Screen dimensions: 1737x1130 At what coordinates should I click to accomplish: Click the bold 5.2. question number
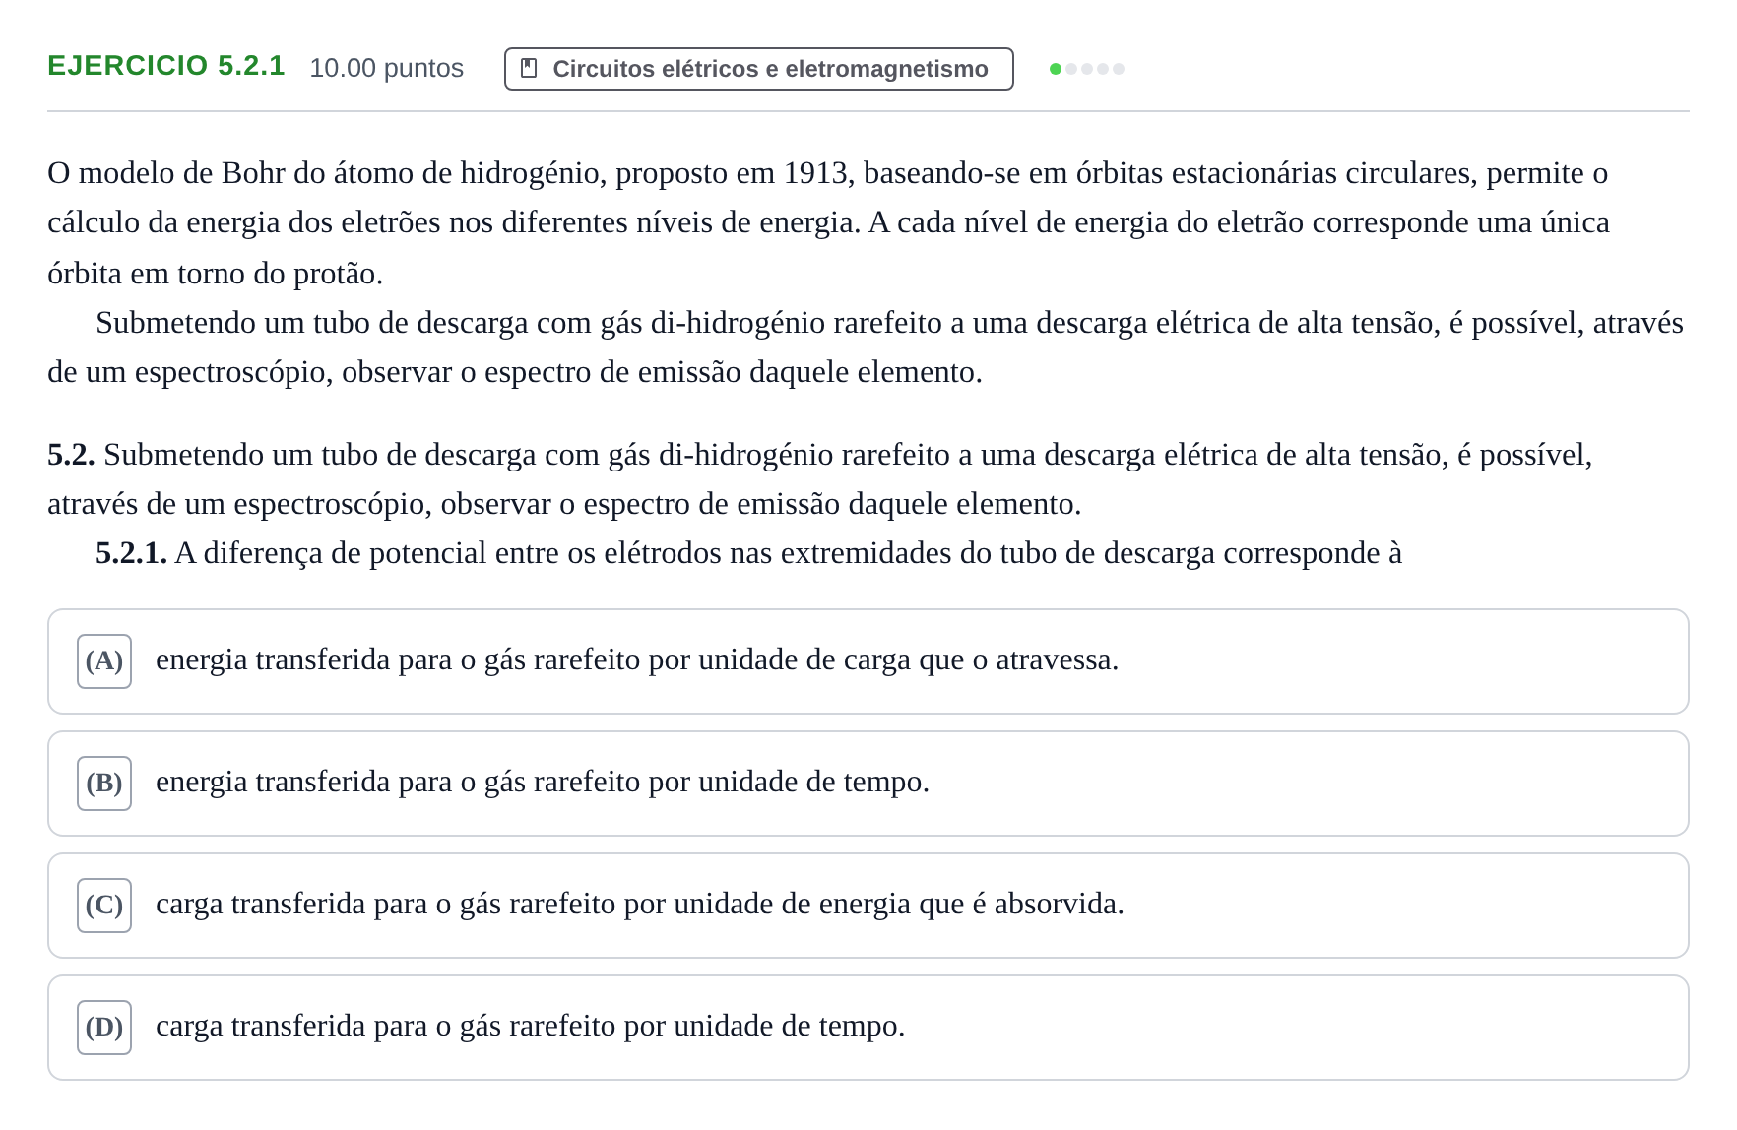[x=71, y=455]
